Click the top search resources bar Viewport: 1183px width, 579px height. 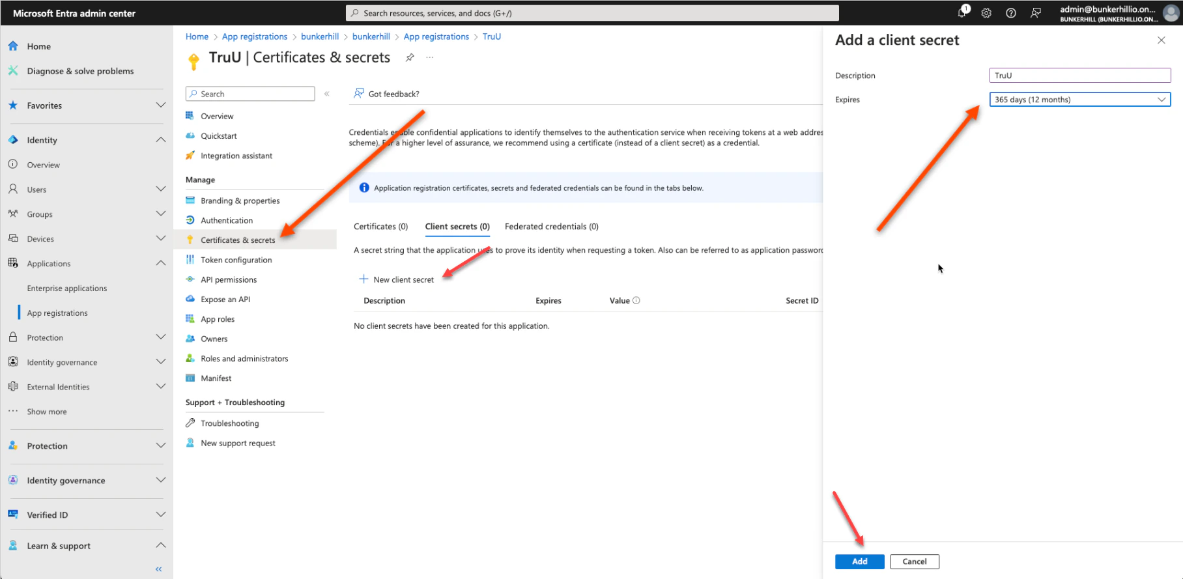pyautogui.click(x=592, y=13)
